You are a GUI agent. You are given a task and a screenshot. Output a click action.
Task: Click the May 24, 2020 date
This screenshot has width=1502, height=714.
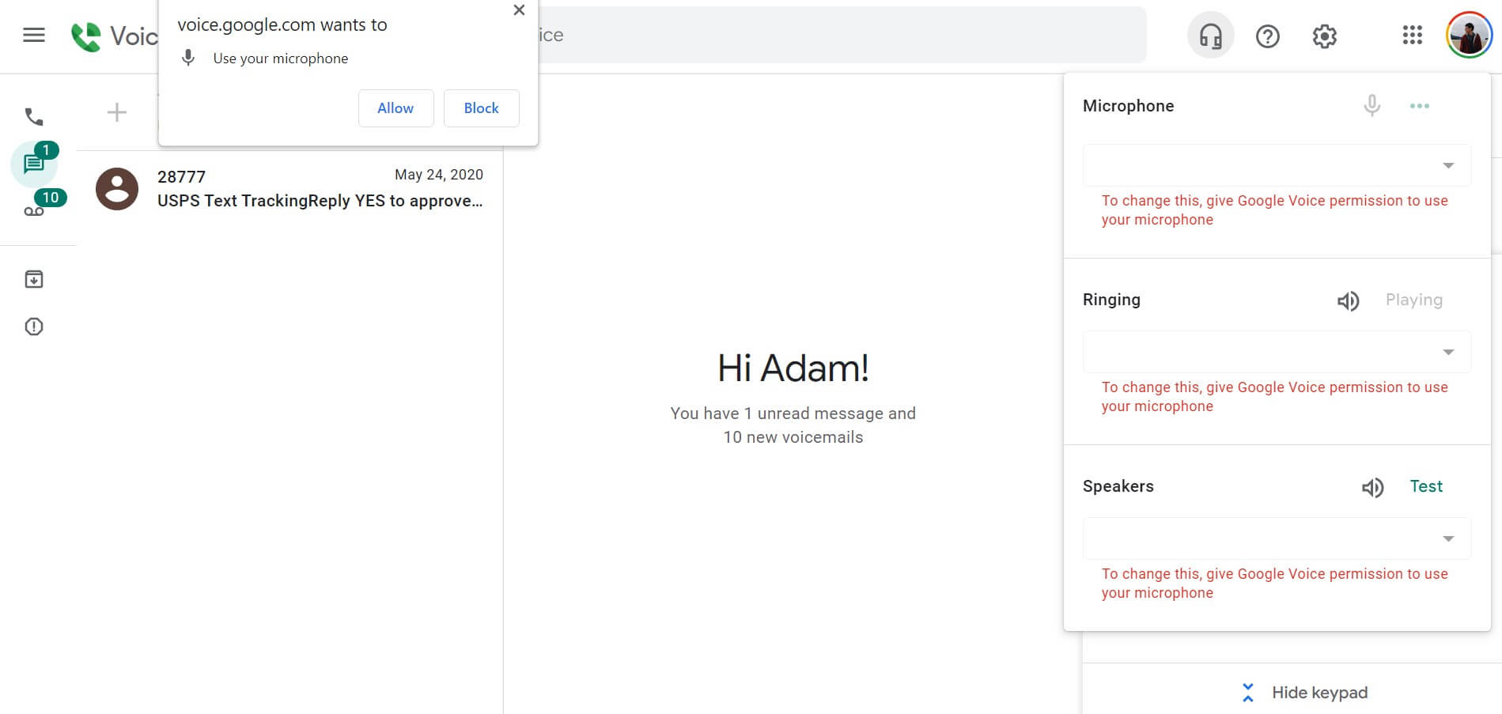click(x=439, y=175)
